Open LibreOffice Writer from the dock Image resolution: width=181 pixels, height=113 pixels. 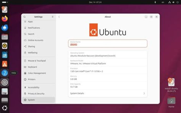click(x=5, y=55)
